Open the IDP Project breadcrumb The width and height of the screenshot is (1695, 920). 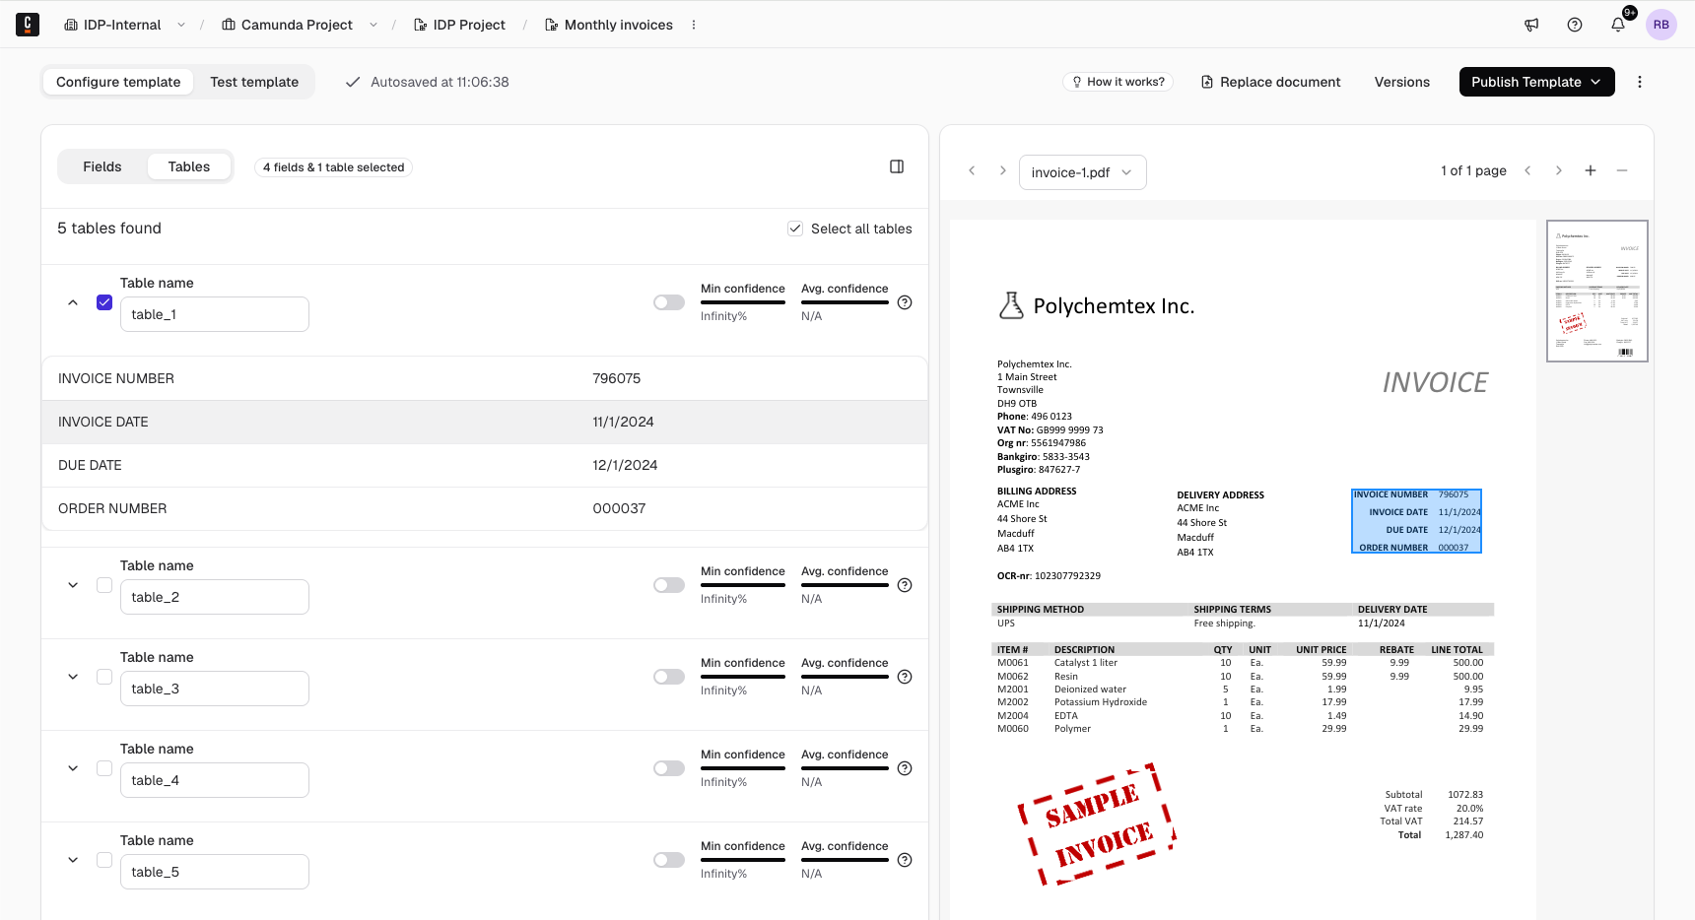click(459, 25)
